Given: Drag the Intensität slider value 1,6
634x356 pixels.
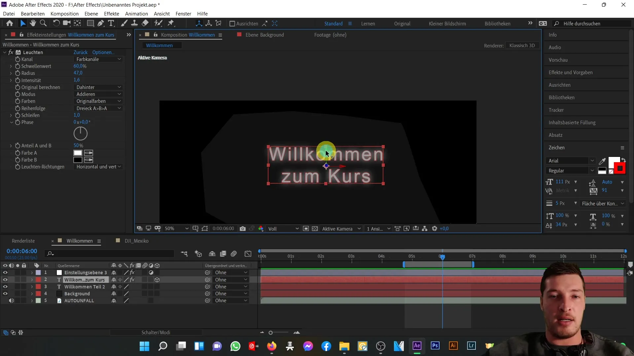Looking at the screenshot, I should click(77, 80).
